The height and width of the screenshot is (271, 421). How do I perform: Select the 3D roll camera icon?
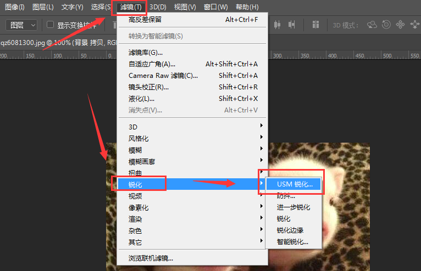(x=386, y=25)
